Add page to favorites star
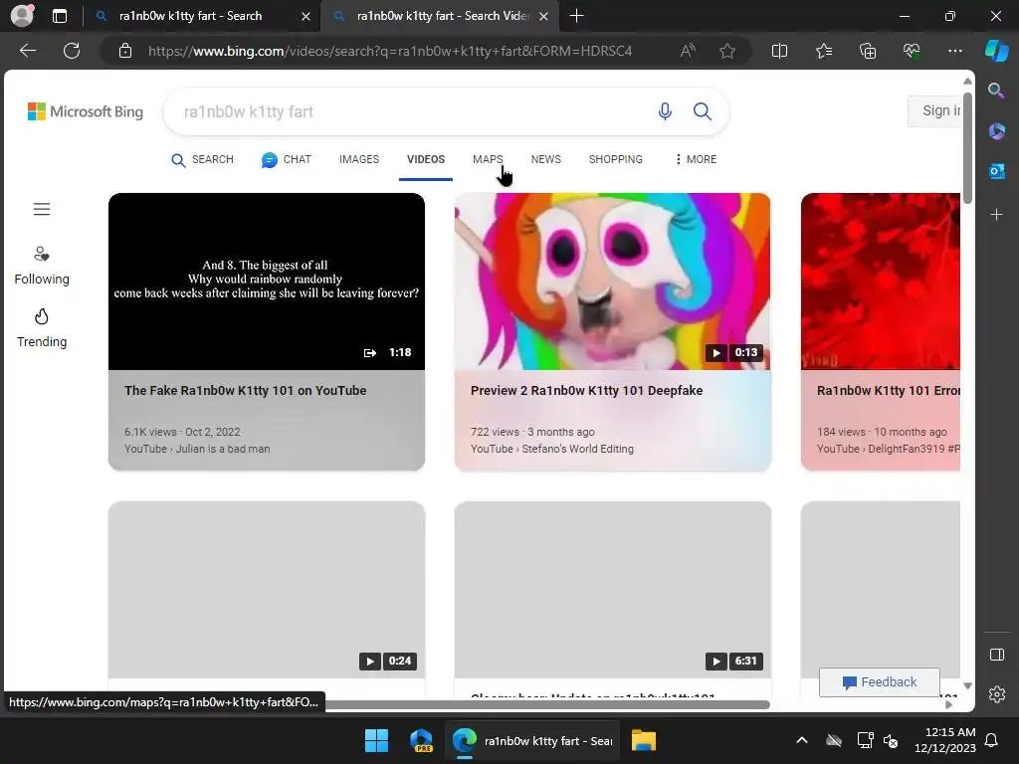The height and width of the screenshot is (764, 1019). (x=727, y=51)
